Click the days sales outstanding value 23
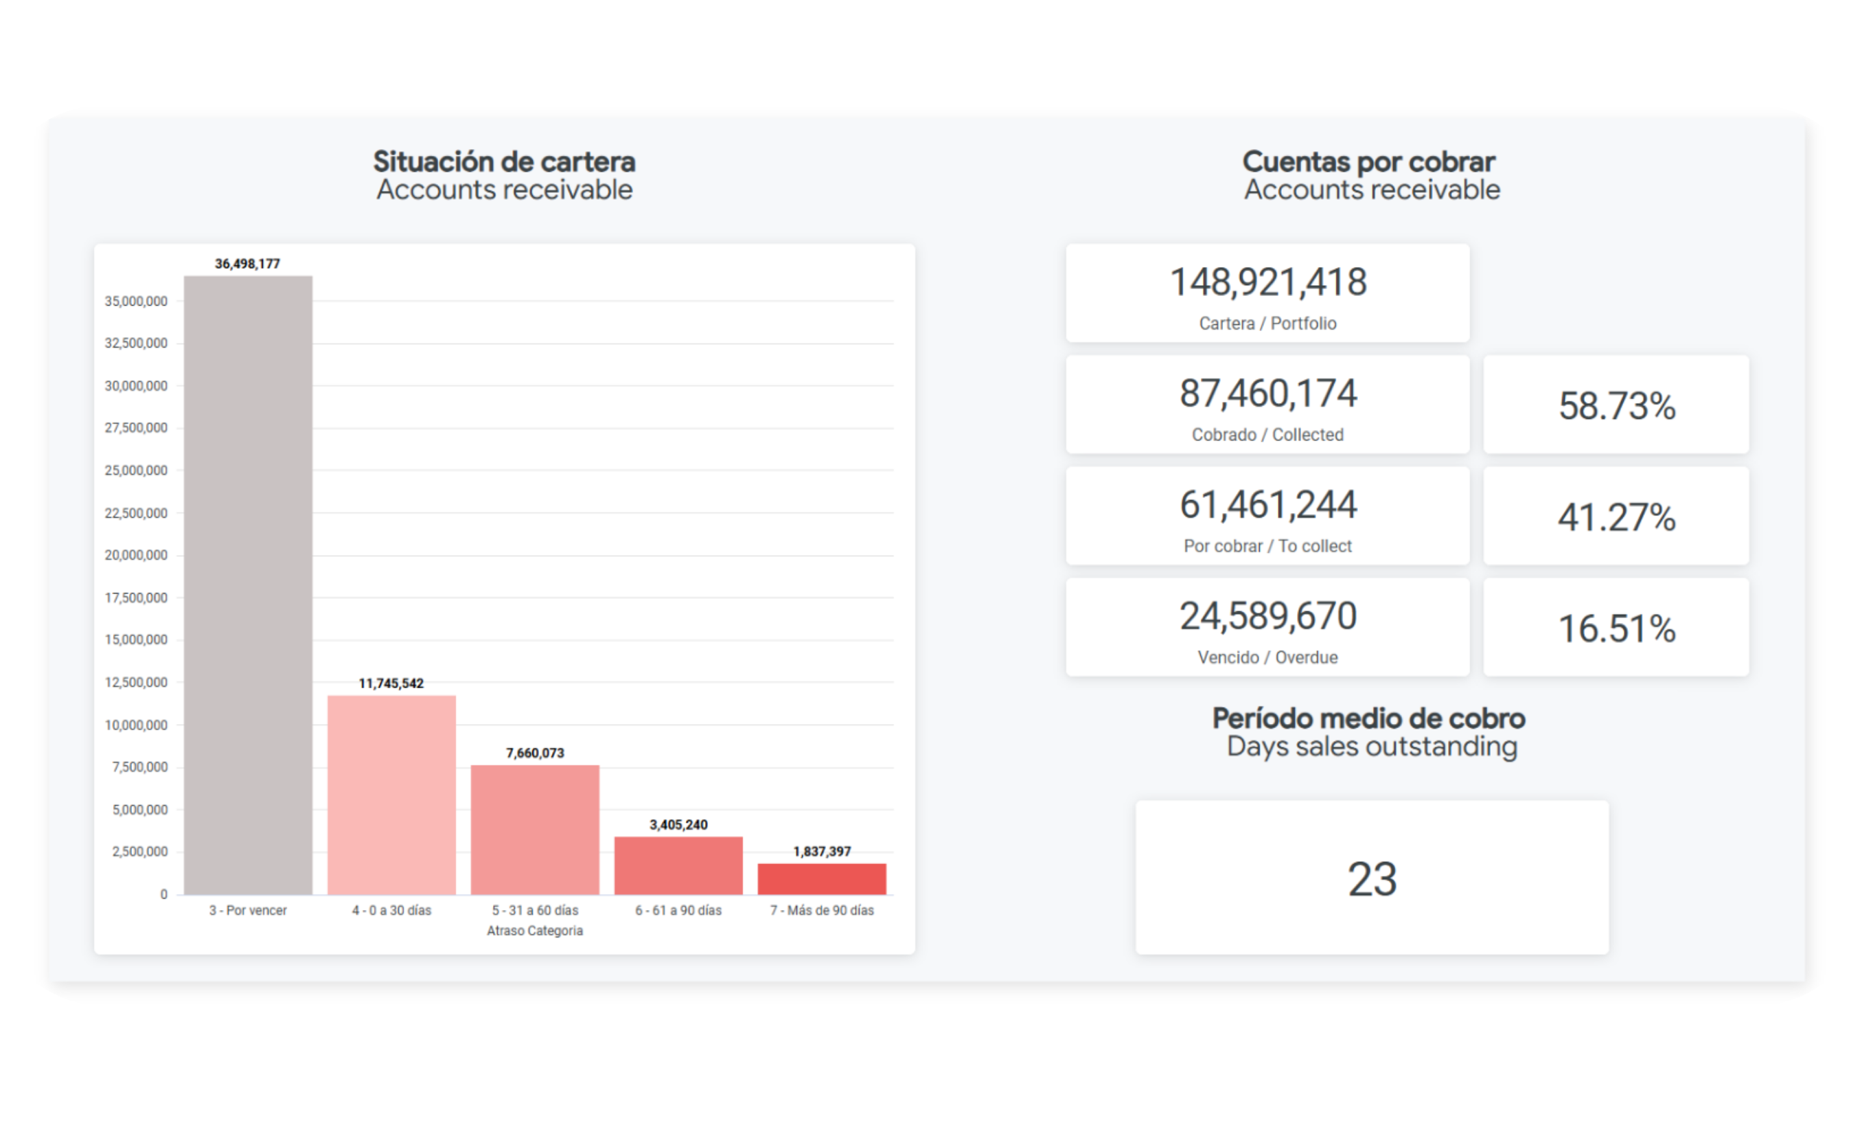The image size is (1860, 1145). (x=1371, y=878)
